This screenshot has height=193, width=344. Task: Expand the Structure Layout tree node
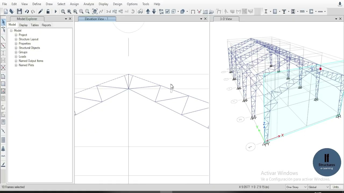pyautogui.click(x=16, y=39)
